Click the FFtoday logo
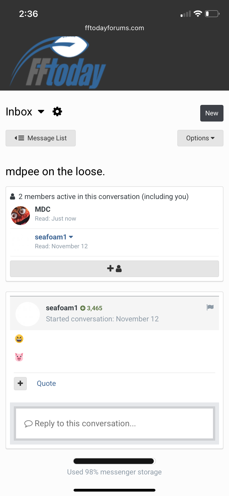The width and height of the screenshot is (229, 496). click(x=58, y=62)
